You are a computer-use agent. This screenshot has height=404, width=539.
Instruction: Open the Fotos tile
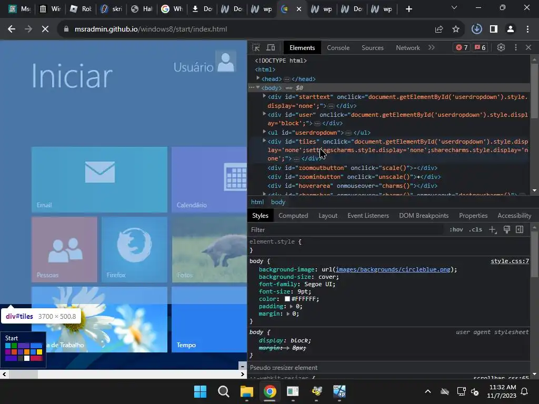pos(209,250)
